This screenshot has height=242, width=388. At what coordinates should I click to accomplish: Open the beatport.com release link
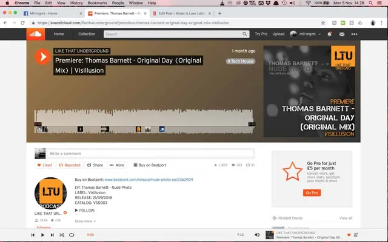point(149,180)
